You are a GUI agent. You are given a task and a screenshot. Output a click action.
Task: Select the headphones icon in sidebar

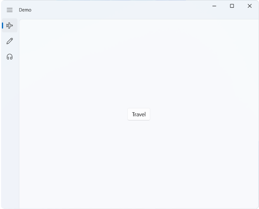click(10, 57)
